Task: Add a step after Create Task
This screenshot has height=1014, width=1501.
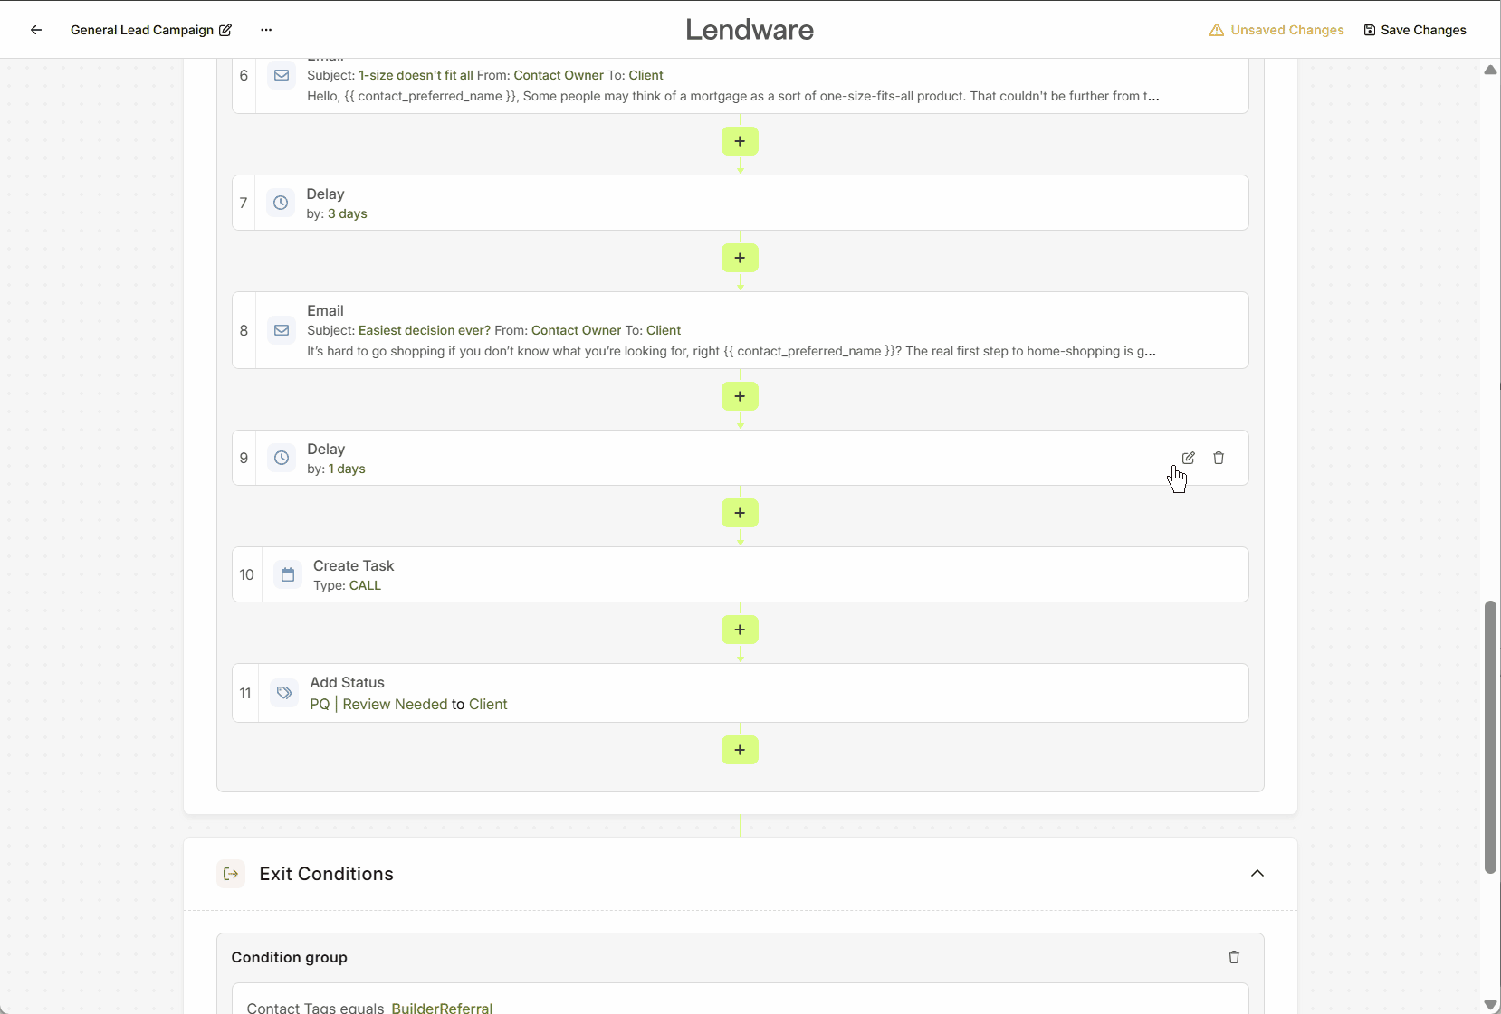Action: pyautogui.click(x=740, y=630)
